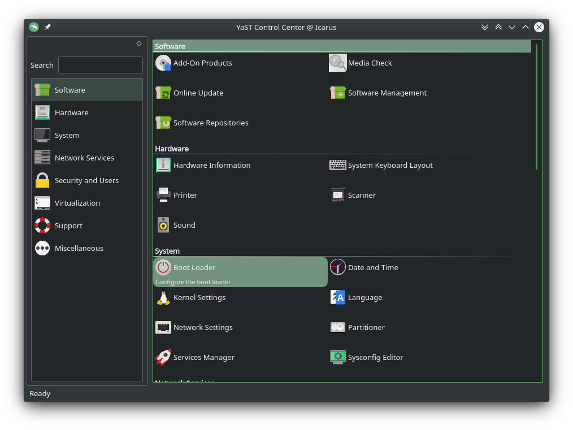
Task: Open the Partitioner
Action: click(366, 327)
